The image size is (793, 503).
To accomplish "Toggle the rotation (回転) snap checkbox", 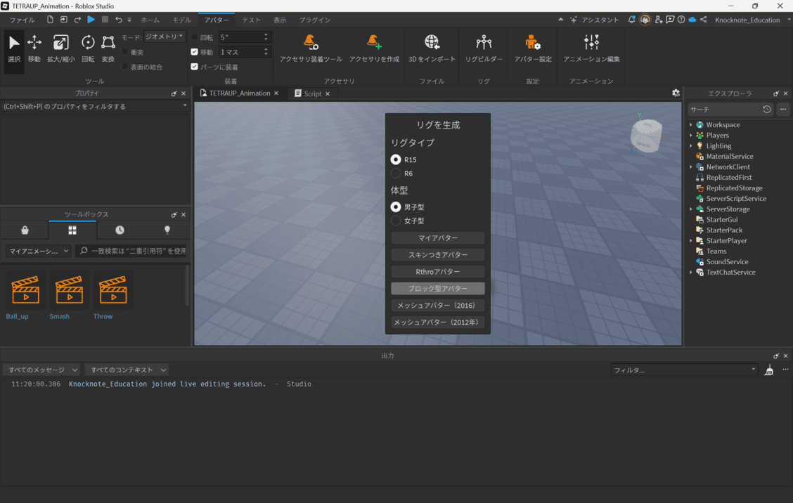I will click(194, 37).
